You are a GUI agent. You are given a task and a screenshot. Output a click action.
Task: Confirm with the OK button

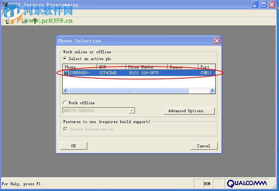click(74, 146)
